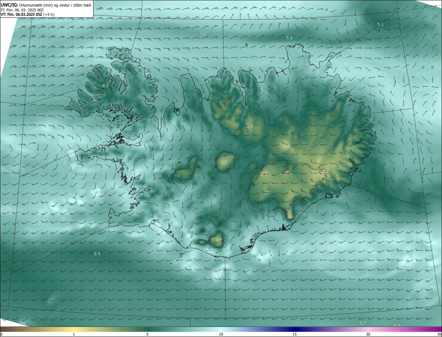Click the '30' tick on the color scale
Screen dimensions: 442x337
tap(368, 334)
